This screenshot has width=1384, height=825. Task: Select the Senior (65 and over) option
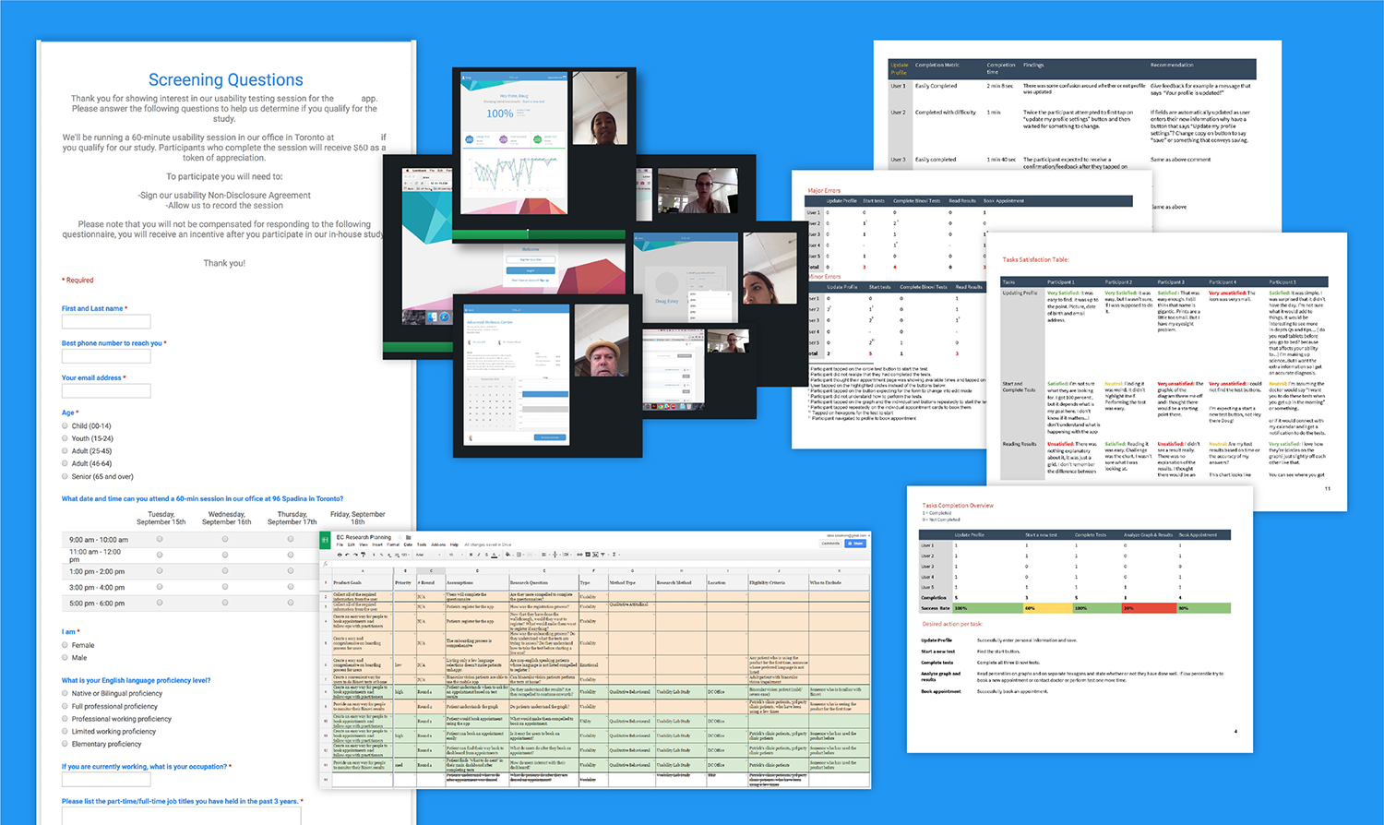[x=66, y=476]
